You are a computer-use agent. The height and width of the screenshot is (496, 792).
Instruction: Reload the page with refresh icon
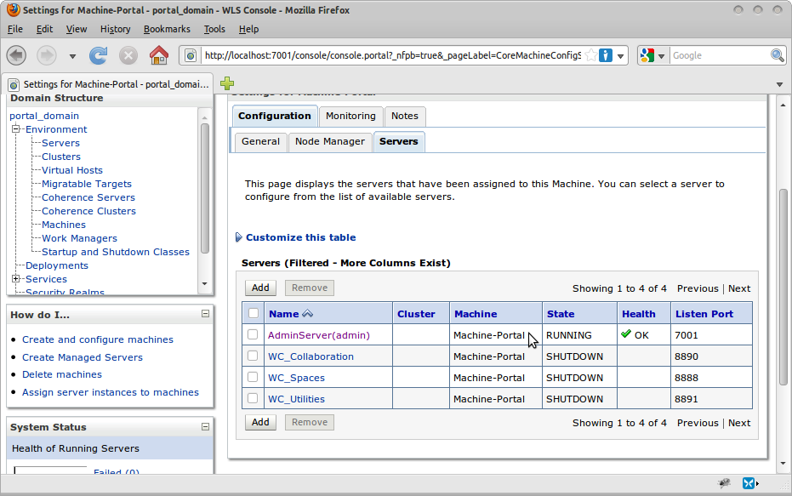click(x=98, y=55)
